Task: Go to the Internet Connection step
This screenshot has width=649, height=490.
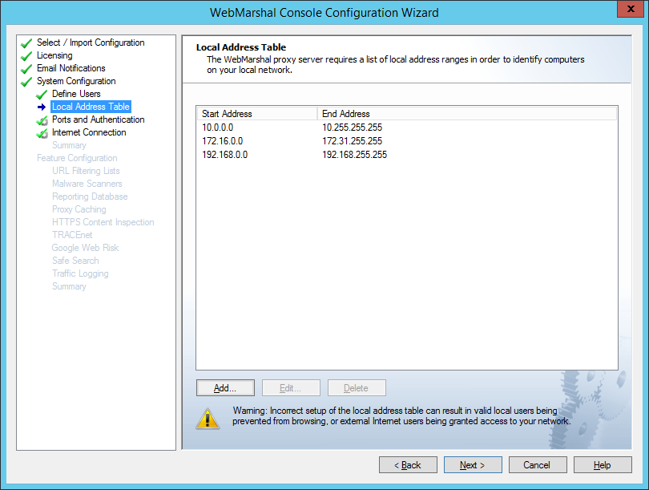Action: click(89, 132)
